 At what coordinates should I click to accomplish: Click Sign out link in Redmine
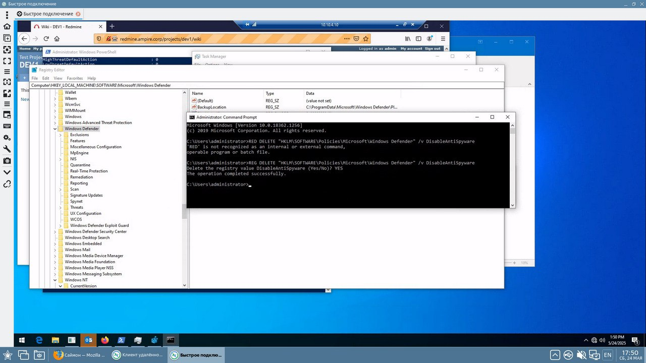coord(433,48)
